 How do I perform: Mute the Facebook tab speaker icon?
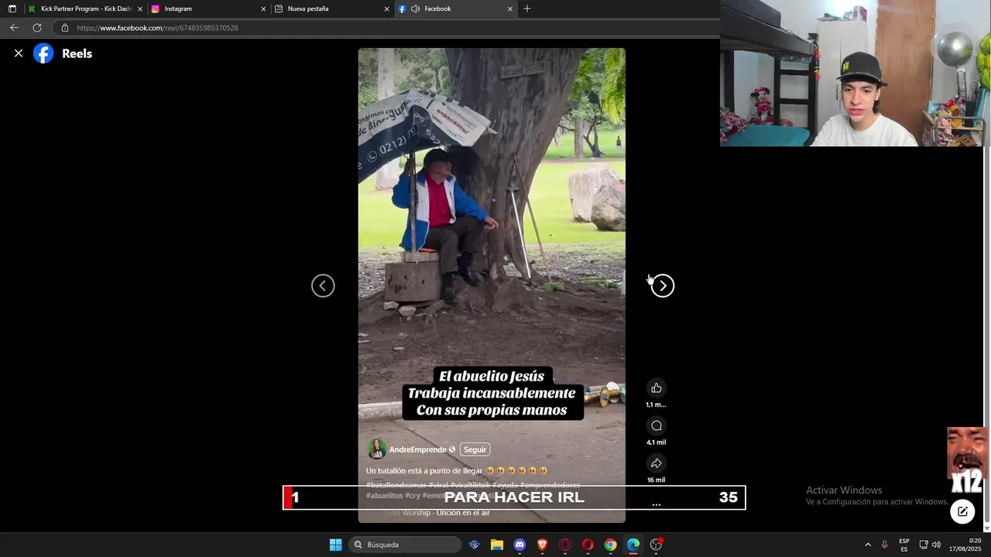415,9
